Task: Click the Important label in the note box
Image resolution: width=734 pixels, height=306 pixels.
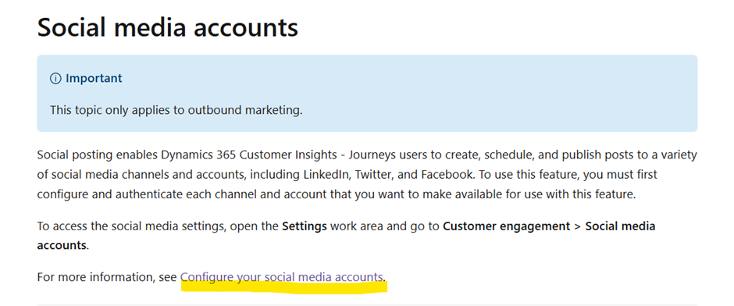Action: tap(94, 78)
